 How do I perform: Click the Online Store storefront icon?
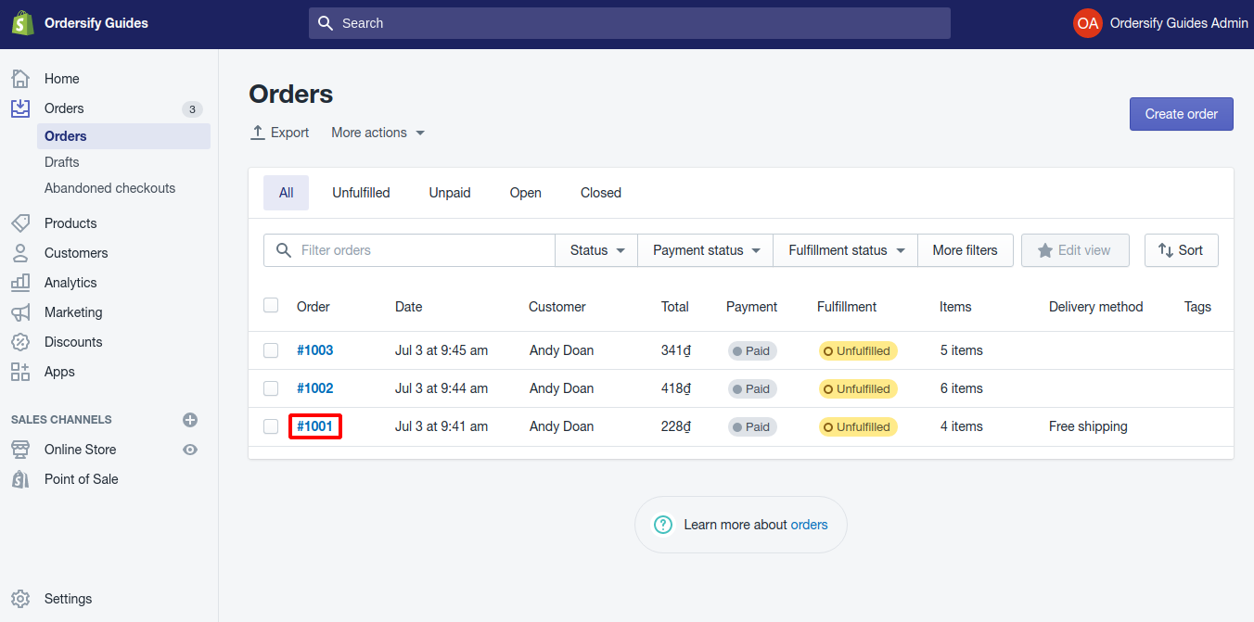tap(20, 450)
